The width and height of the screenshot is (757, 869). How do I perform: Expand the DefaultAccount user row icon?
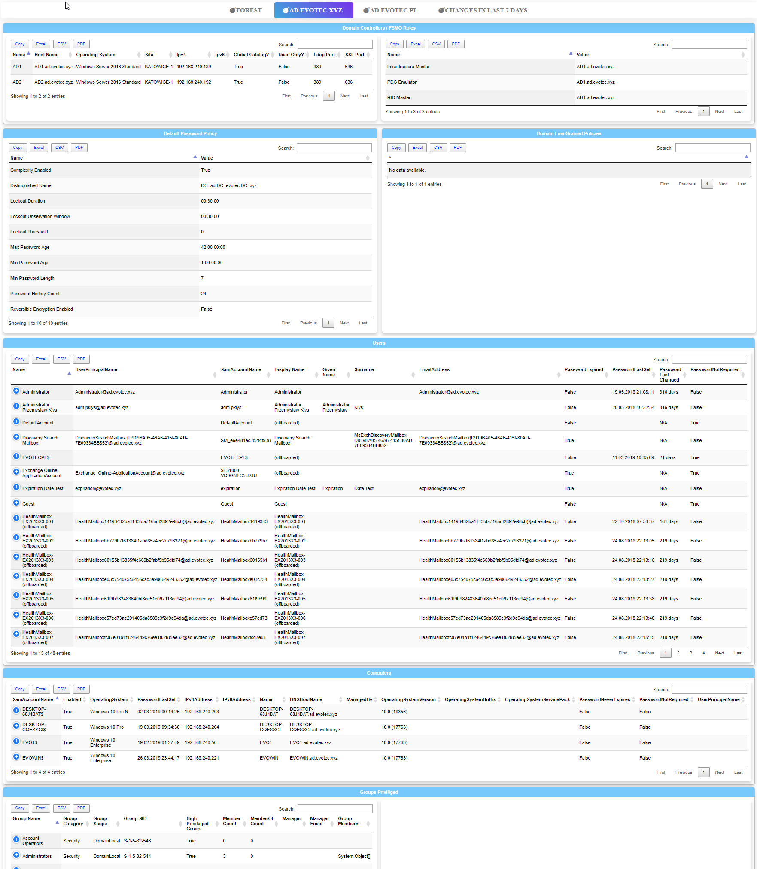click(16, 421)
